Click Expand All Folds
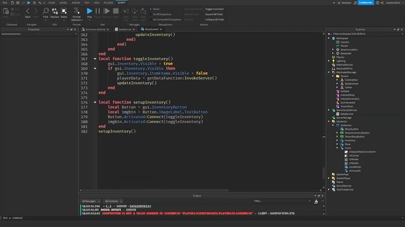 214,14
